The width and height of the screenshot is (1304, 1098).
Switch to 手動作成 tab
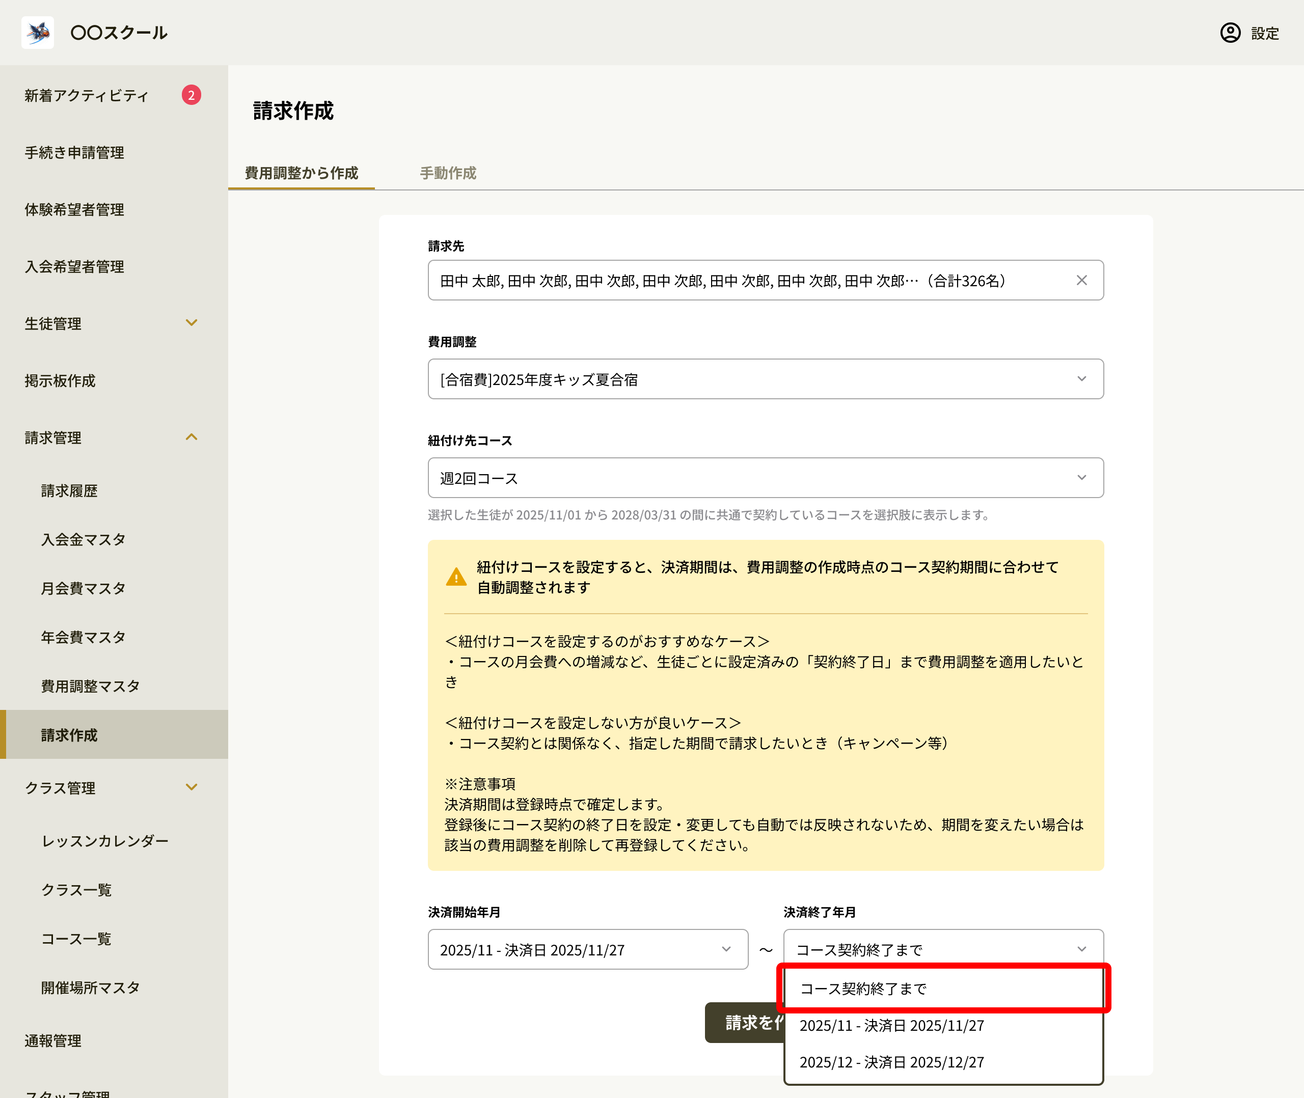(448, 173)
